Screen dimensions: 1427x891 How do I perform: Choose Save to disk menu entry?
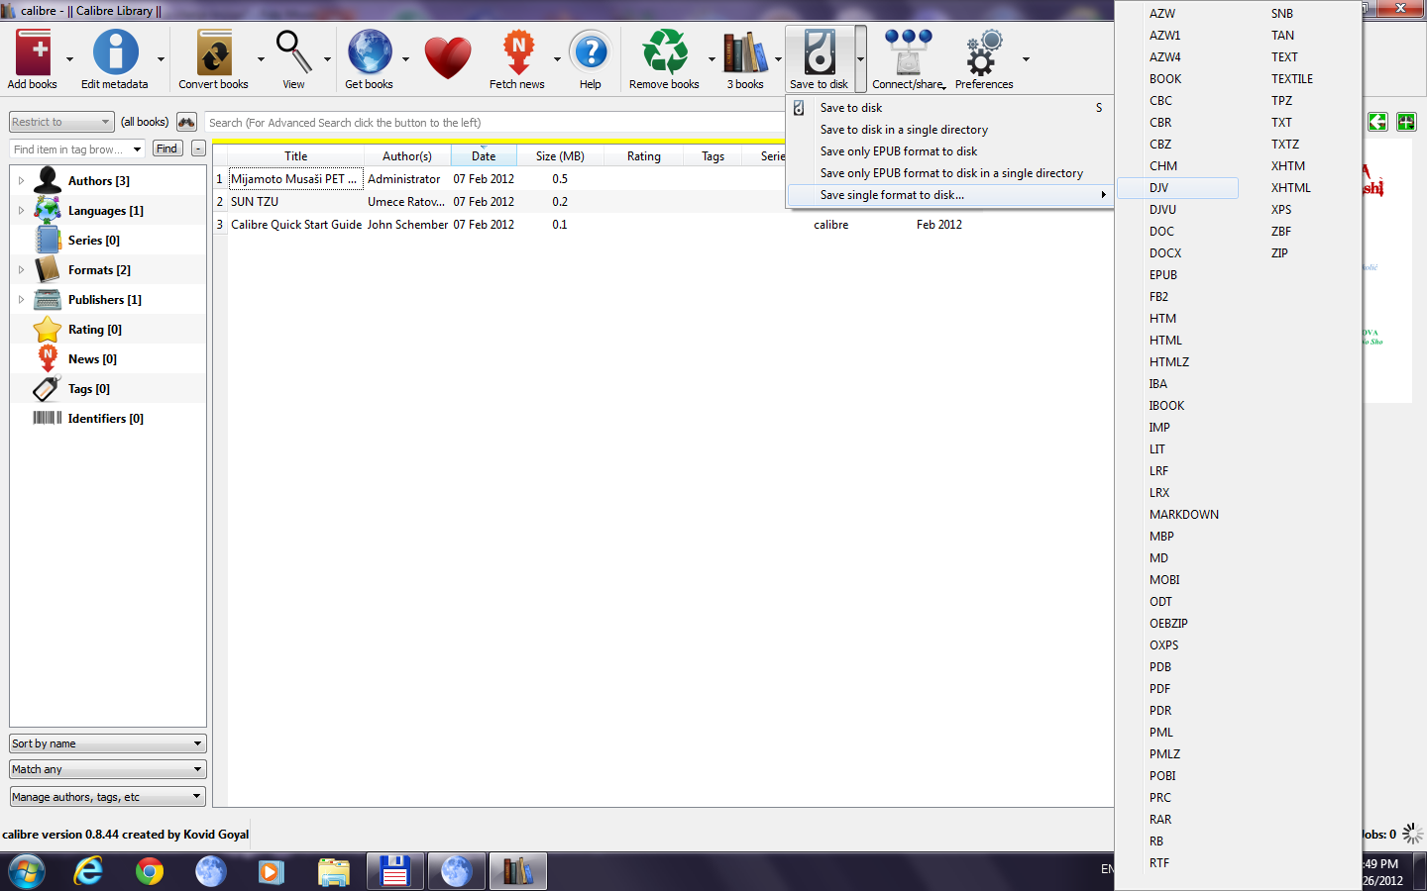949,108
